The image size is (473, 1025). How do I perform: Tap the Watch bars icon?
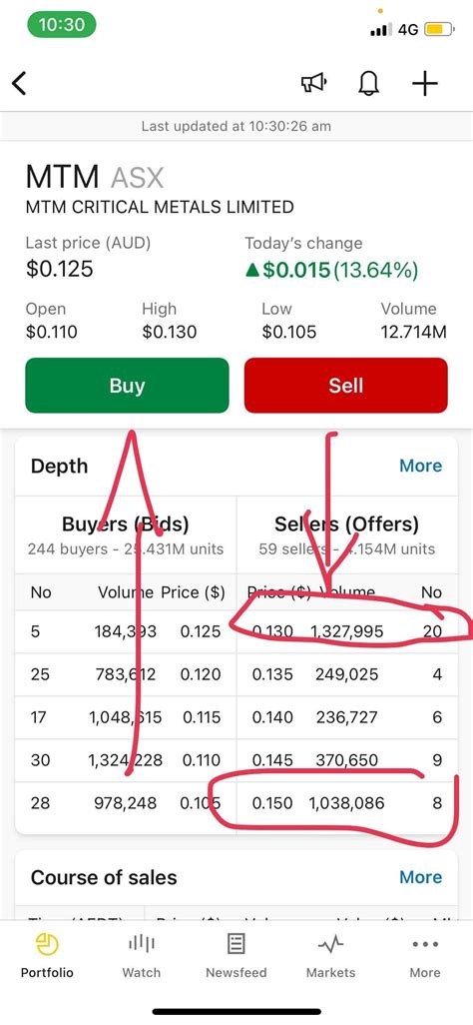141,944
